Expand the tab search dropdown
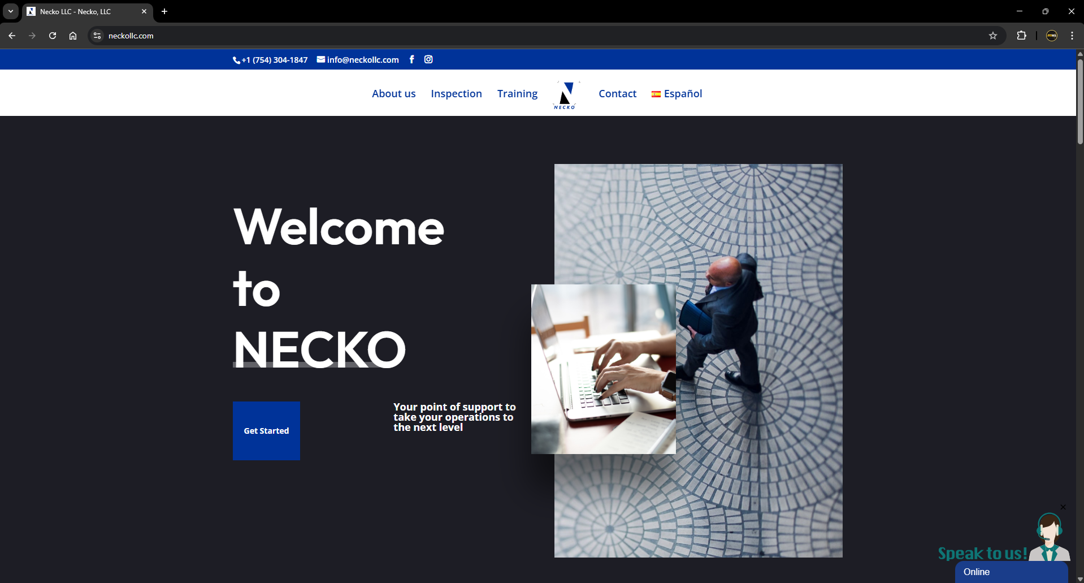 tap(11, 11)
